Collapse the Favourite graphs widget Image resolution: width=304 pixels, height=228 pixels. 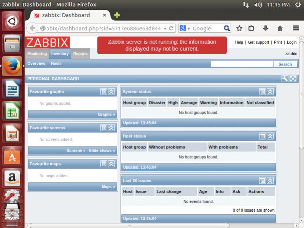(111, 92)
